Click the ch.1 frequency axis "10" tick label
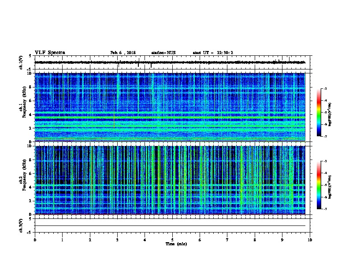Image resolution: width=349 pixels, height=269 pixels. 30,73
